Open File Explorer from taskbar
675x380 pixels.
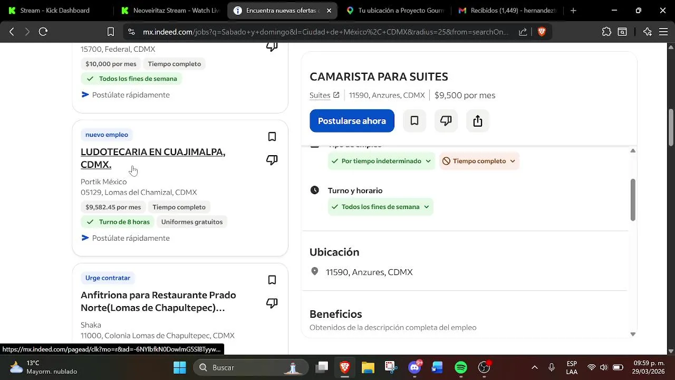coord(368,367)
